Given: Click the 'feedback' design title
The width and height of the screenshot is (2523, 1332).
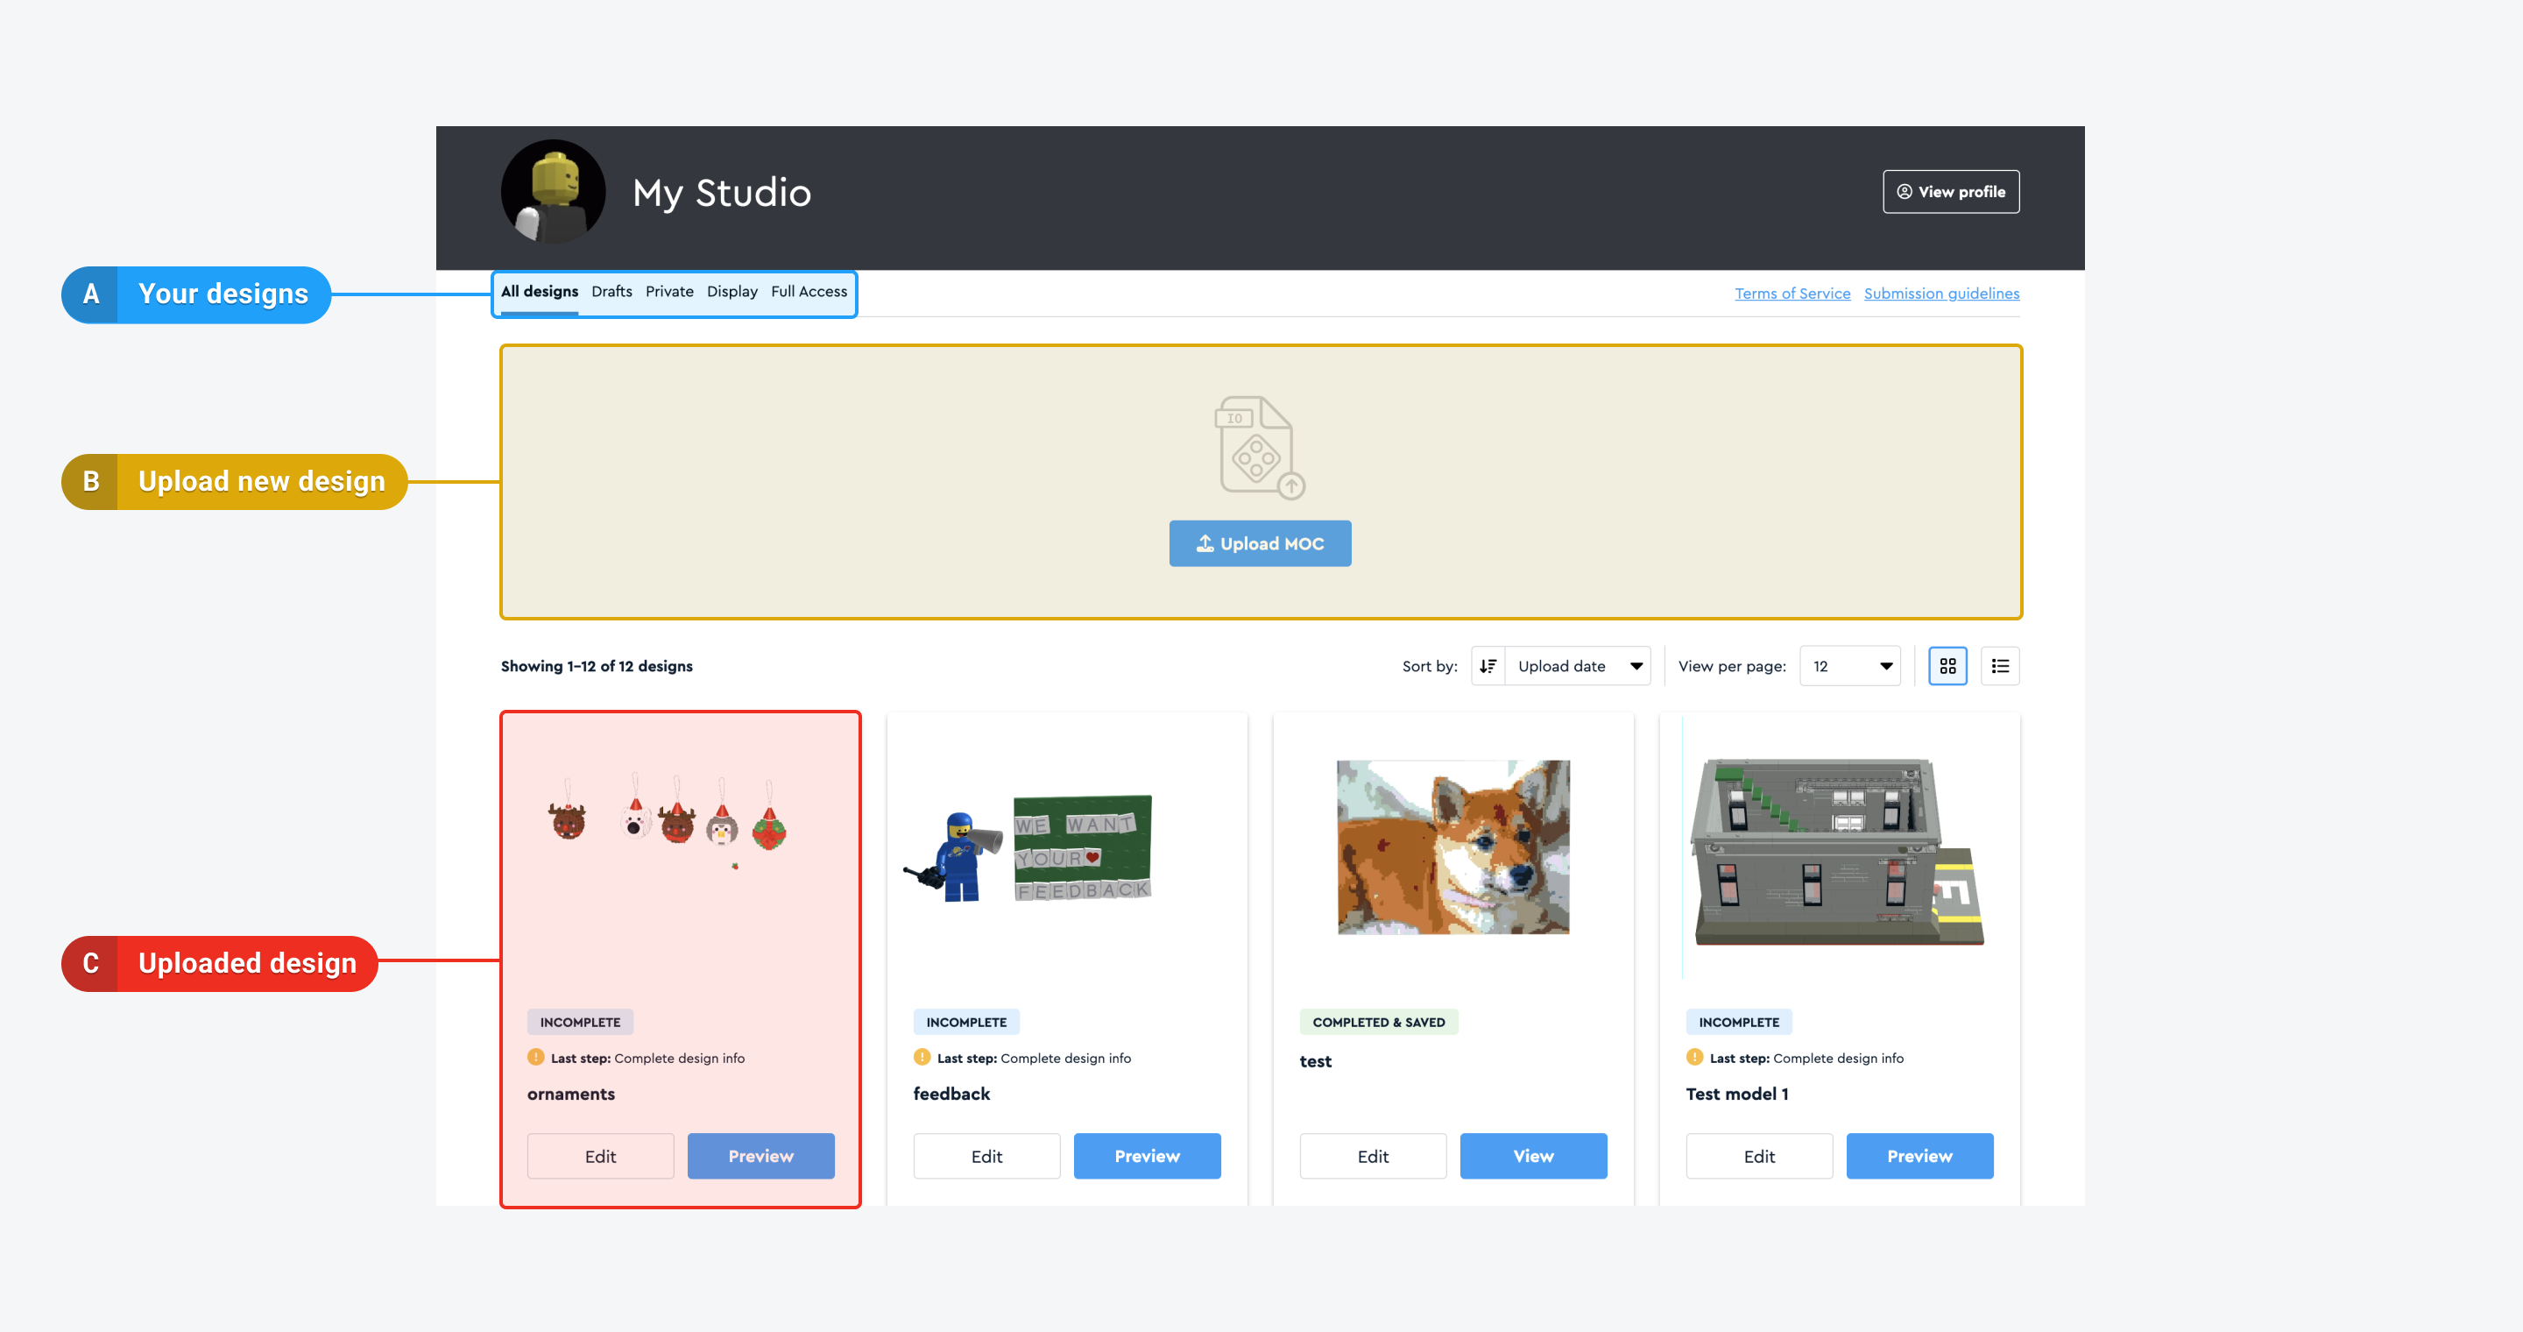Looking at the screenshot, I should [951, 1094].
